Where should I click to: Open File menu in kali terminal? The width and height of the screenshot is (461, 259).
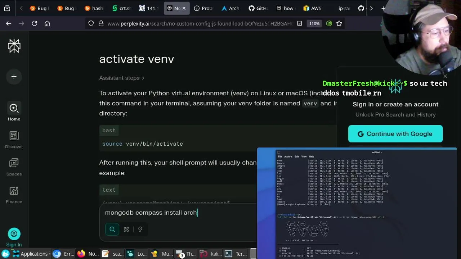tap(280, 156)
